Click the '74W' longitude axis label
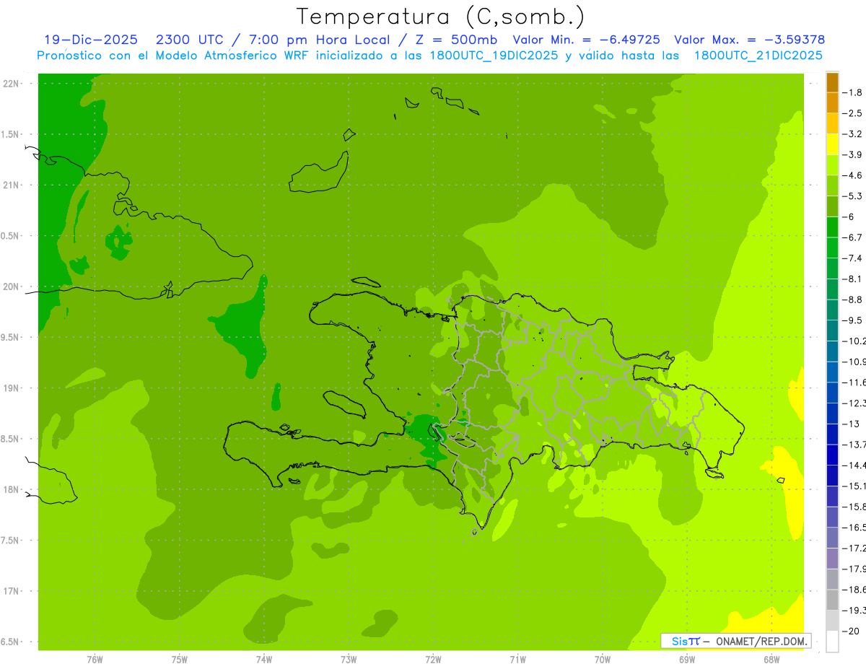This screenshot has height=669, width=866. click(263, 660)
